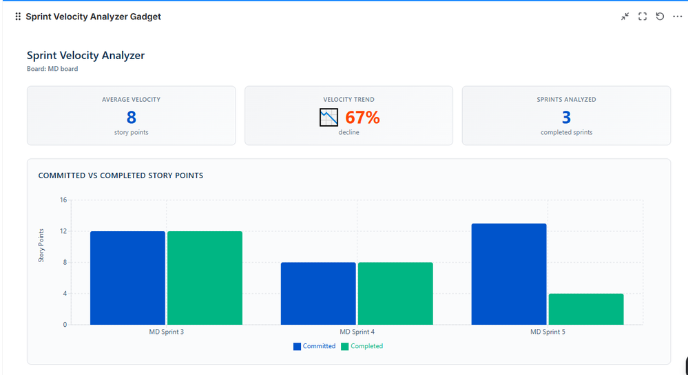The height and width of the screenshot is (375, 688).
Task: Click the Story Points axis title
Action: (x=41, y=246)
